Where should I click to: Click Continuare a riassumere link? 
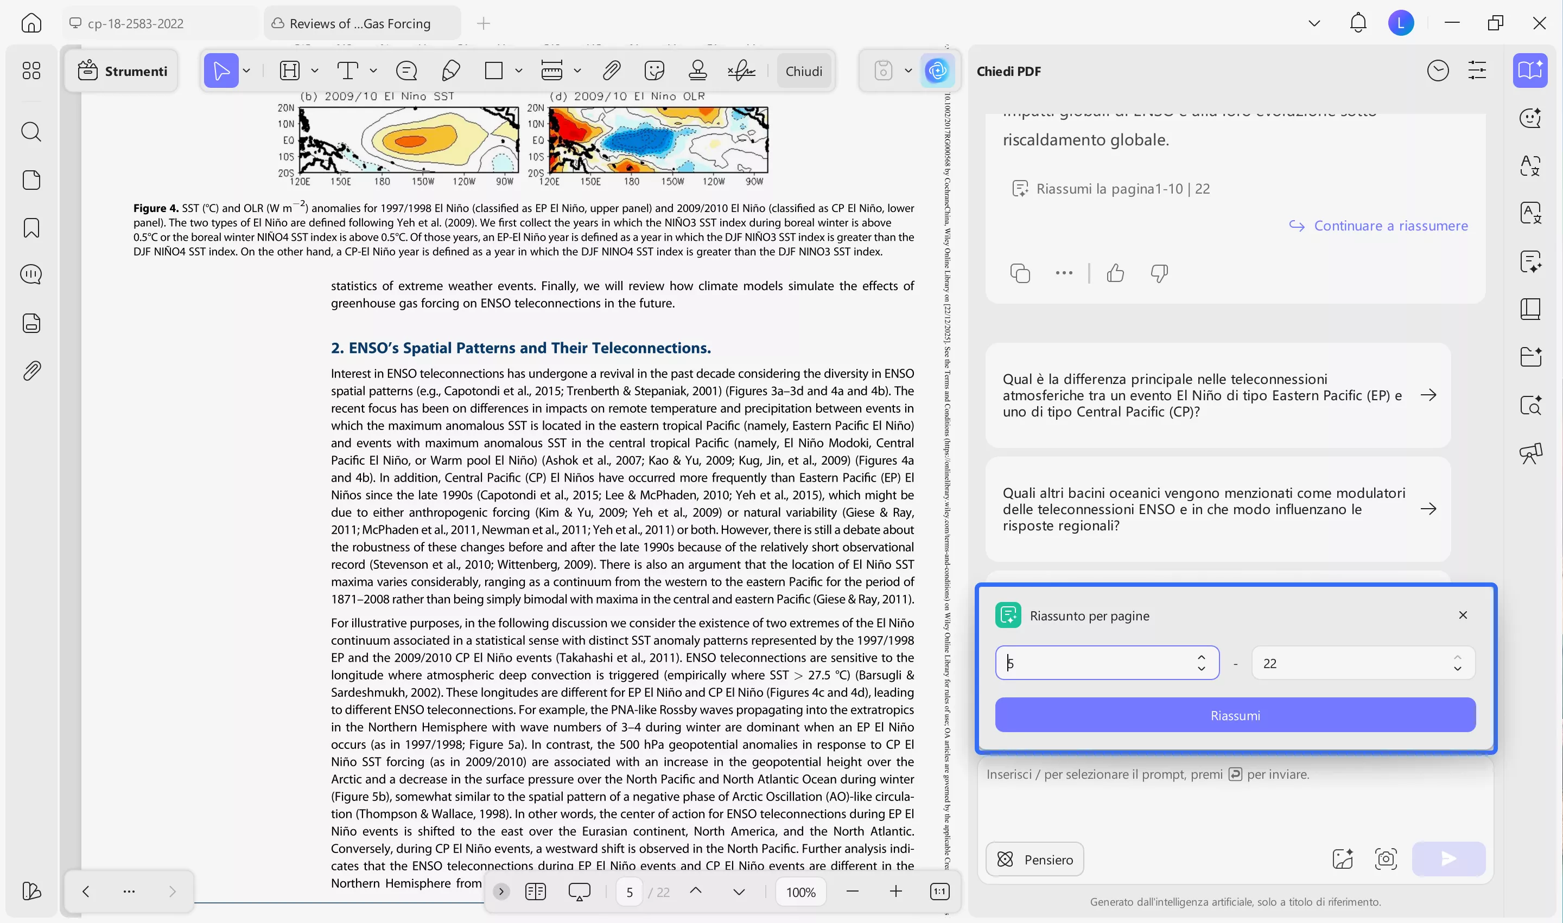(1390, 226)
